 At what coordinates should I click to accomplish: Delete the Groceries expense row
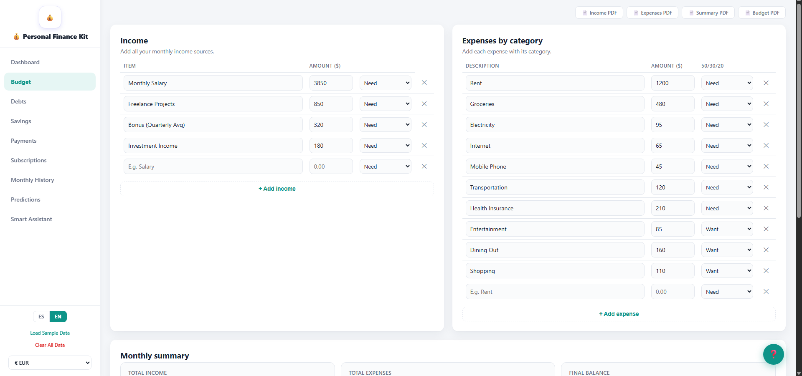[766, 103]
